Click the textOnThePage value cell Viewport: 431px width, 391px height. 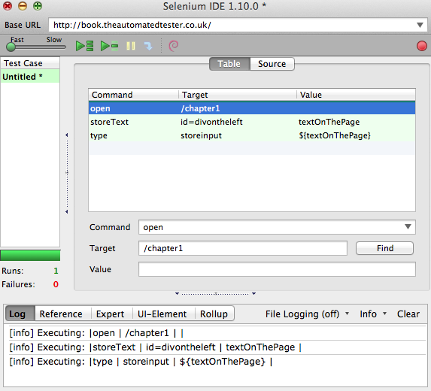point(329,122)
